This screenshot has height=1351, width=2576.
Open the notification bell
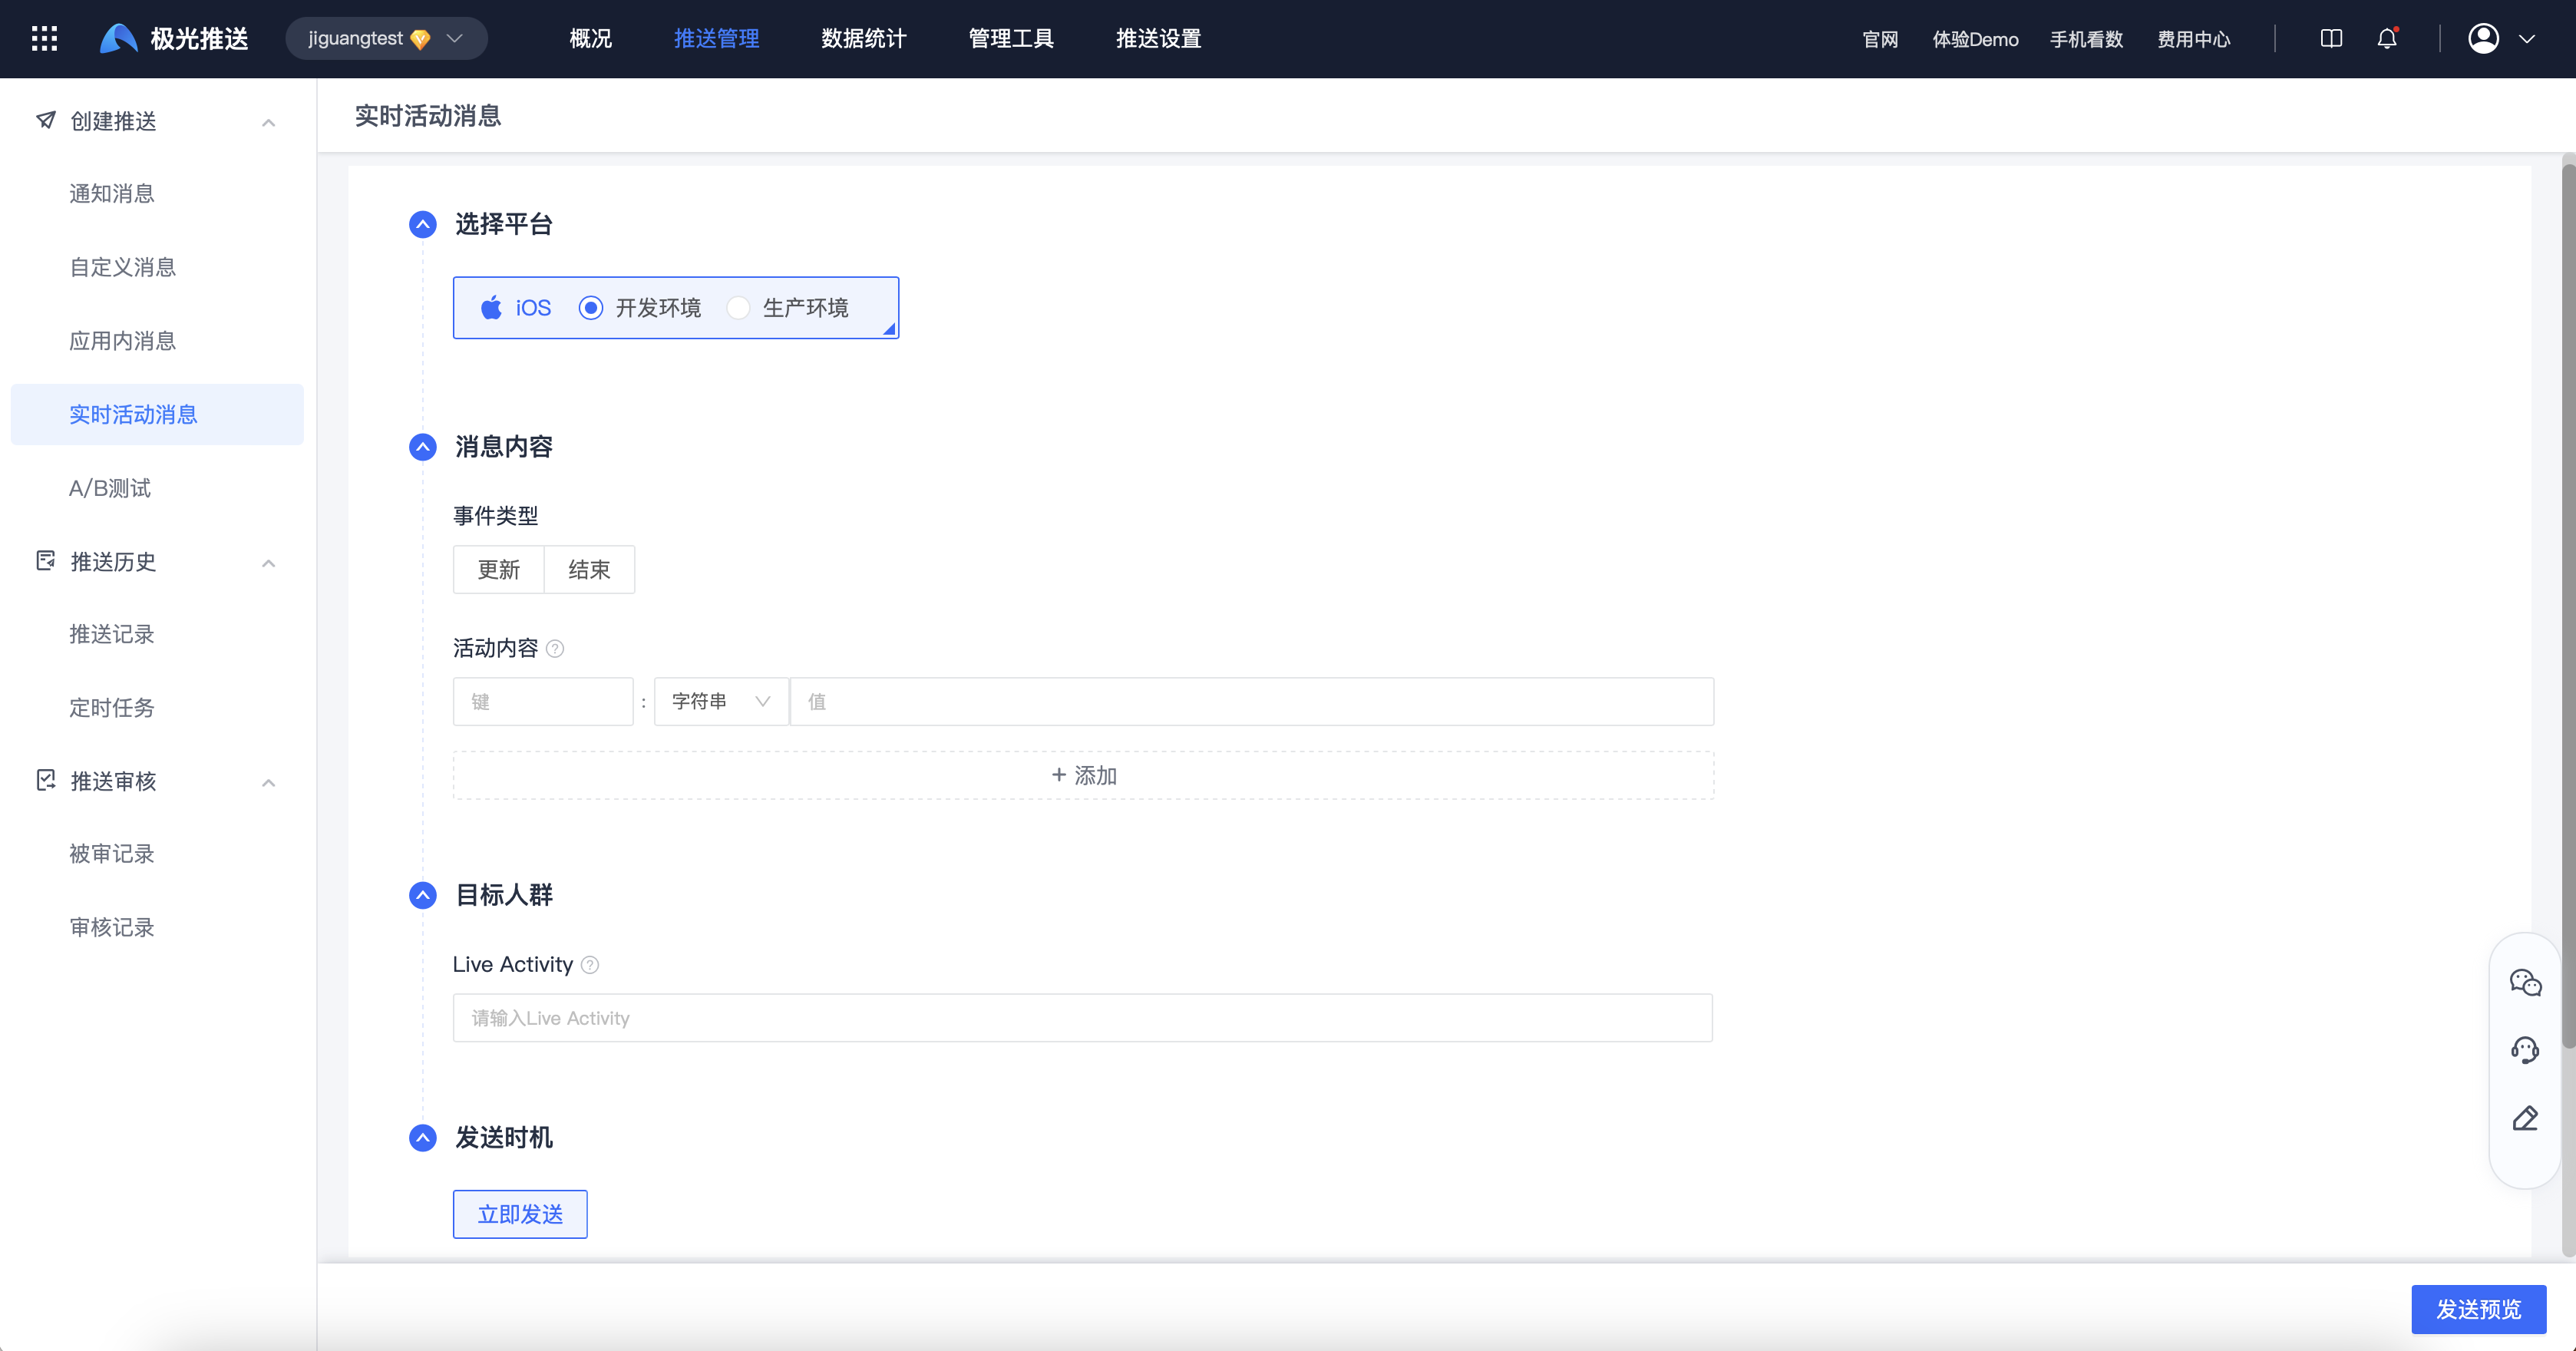(2387, 39)
